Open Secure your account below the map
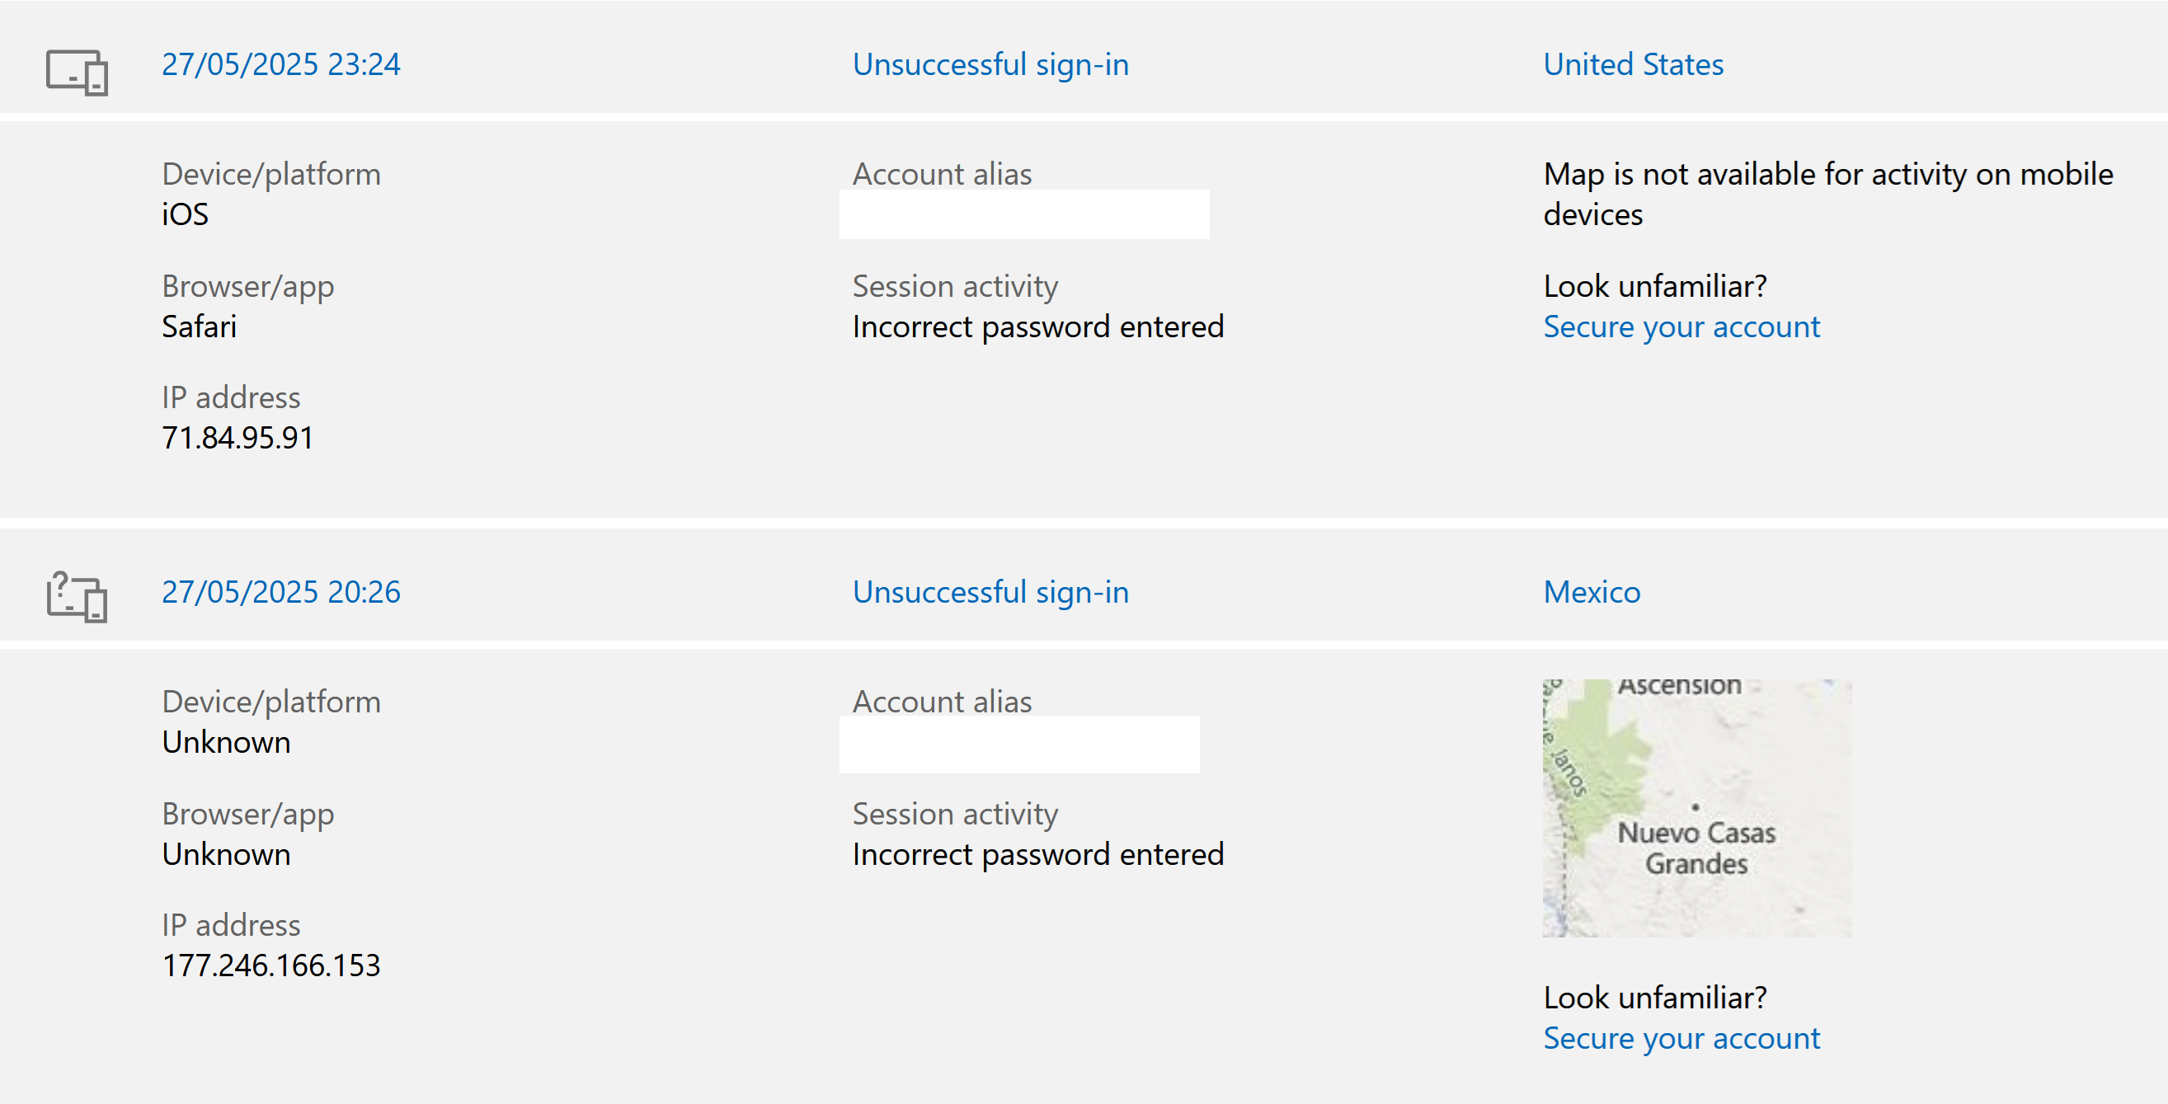 pyautogui.click(x=1681, y=1037)
